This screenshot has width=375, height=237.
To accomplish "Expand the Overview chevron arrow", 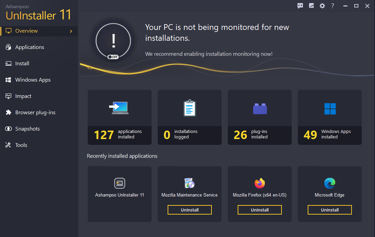I will coord(71,31).
